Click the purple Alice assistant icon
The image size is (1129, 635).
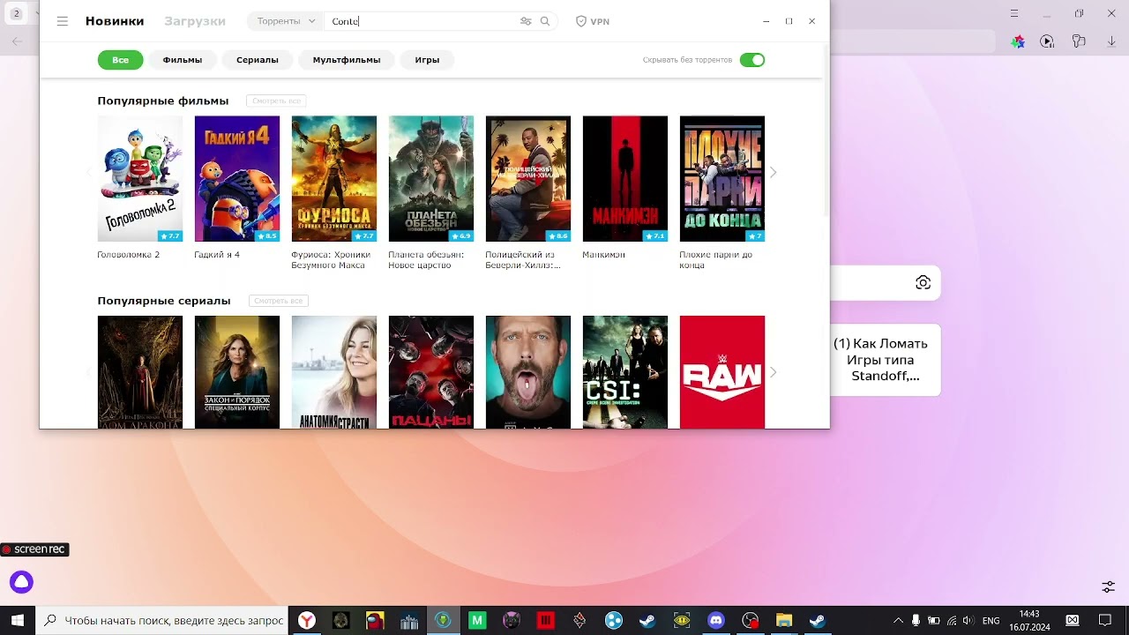tap(21, 582)
